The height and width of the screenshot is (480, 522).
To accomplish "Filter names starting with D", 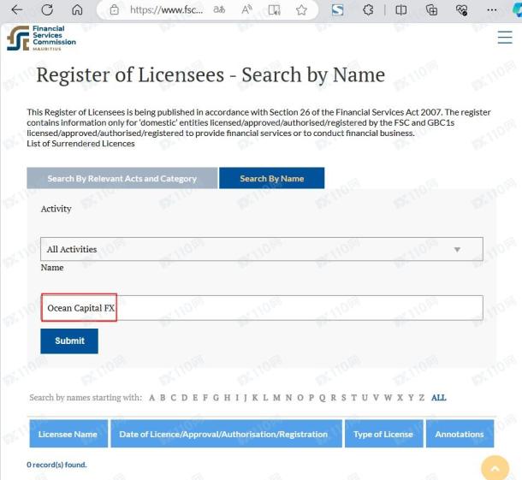I will pos(185,398).
